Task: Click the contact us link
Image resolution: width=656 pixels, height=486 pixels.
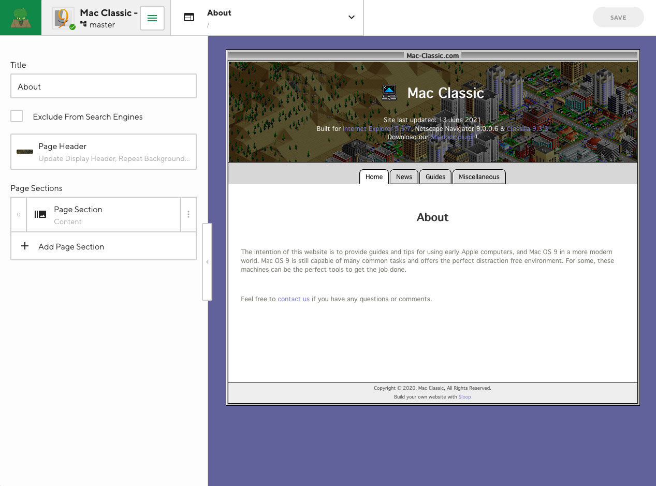Action: [294, 299]
